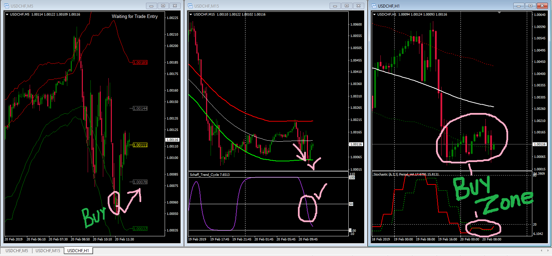This screenshot has width=552, height=256.
Task: Select the yellow 1.00111 price level label
Action: pos(140,145)
